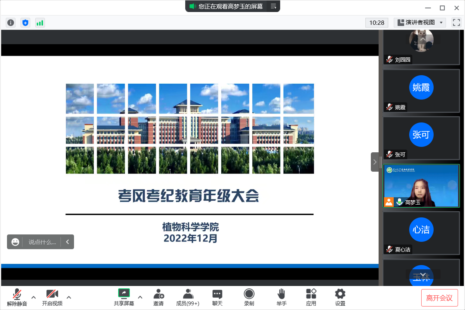This screenshot has width=465, height=310.
Task: Open 设置 settings gear
Action: click(x=340, y=297)
